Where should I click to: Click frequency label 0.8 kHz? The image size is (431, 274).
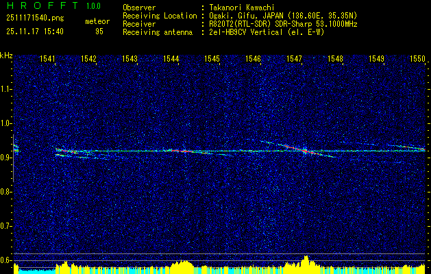tap(5, 192)
